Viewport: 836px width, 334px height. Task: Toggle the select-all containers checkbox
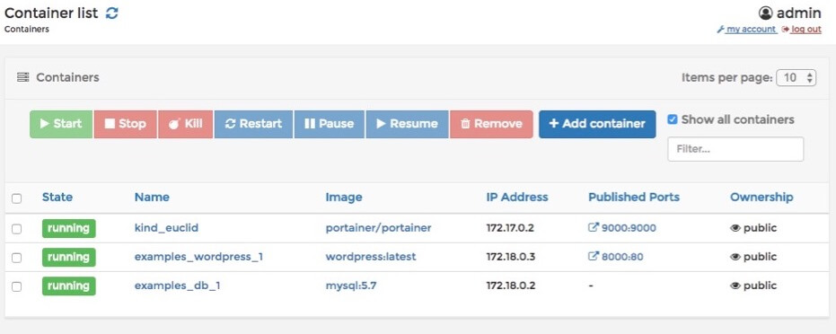[x=16, y=198]
